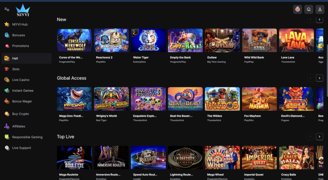This screenshot has width=328, height=180.
Task: Open Reactoonz 2 game thumbnail
Action: pos(111,40)
